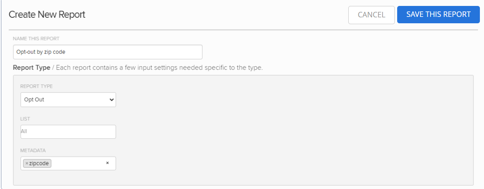Click into the List field showing All
Screen dimensions: 484x189
pos(68,131)
